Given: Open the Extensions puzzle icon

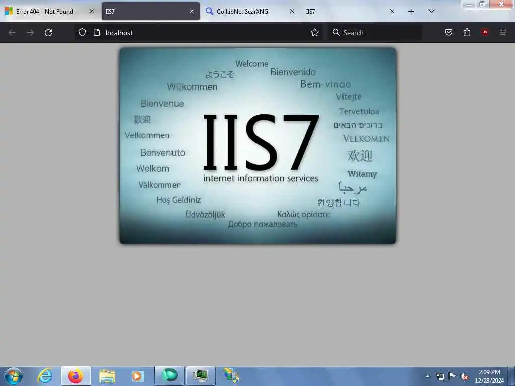Looking at the screenshot, I should [467, 32].
